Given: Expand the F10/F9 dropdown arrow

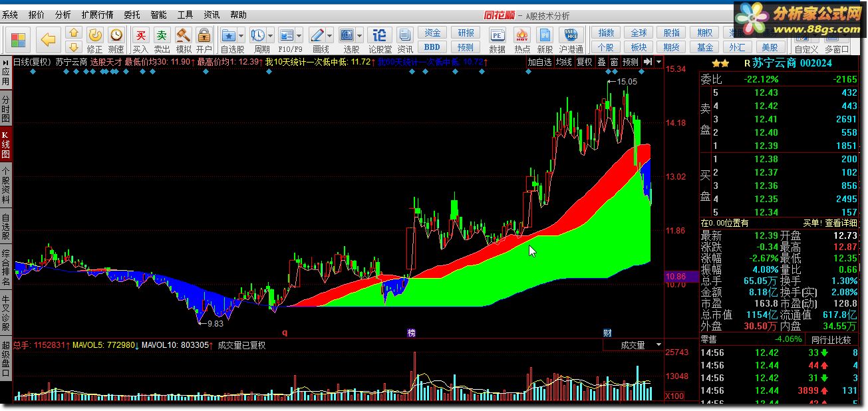Looking at the screenshot, I should pyautogui.click(x=299, y=35).
